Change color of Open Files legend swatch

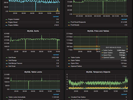tap(69, 64)
